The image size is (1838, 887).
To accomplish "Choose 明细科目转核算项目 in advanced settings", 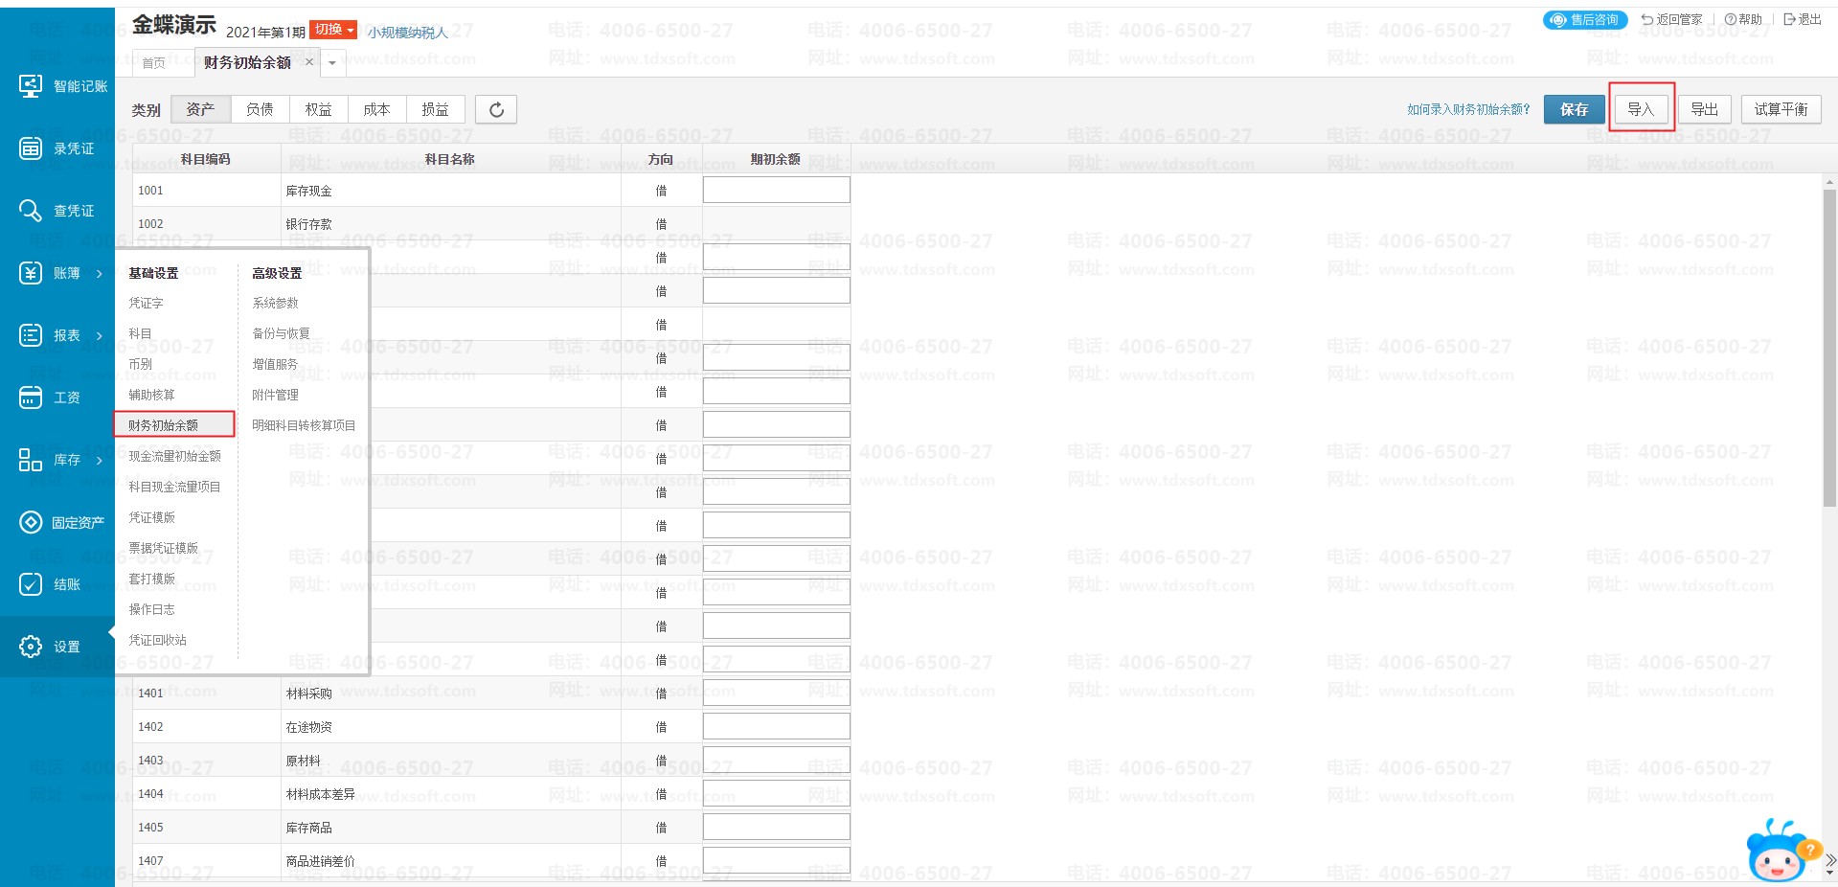I will click(305, 425).
